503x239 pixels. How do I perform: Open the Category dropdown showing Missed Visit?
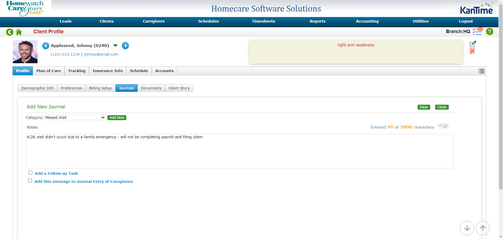pos(75,118)
